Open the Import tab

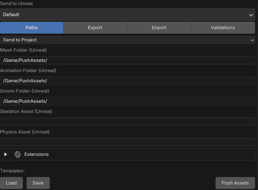[159, 28]
